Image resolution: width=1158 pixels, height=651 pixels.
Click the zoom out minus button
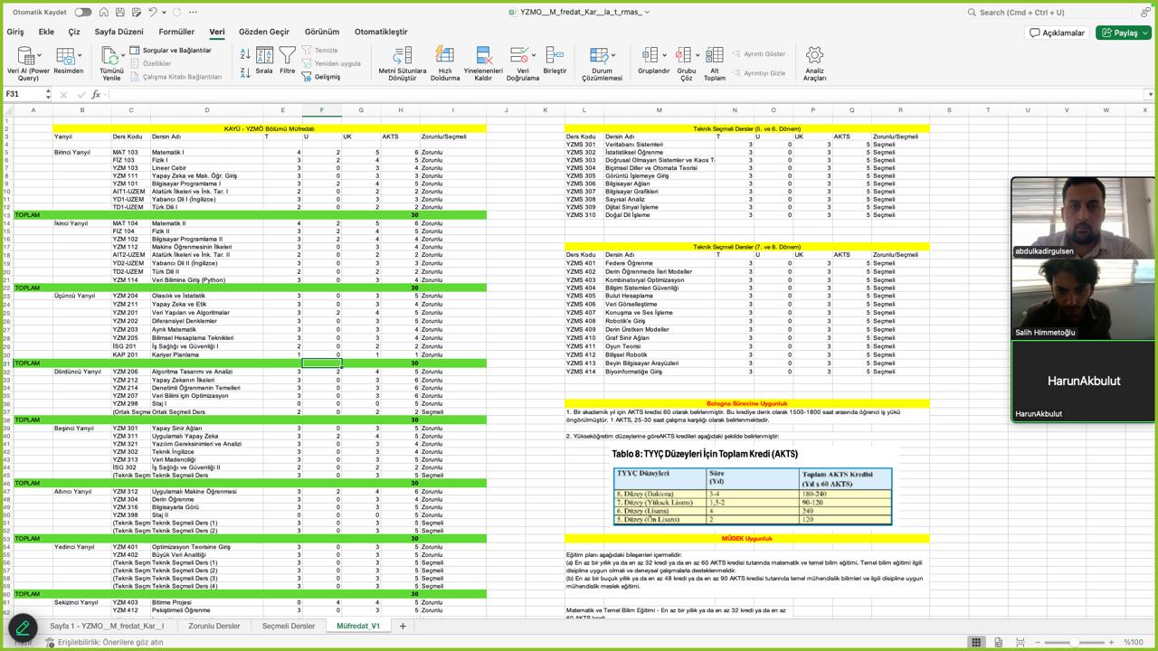[1039, 642]
